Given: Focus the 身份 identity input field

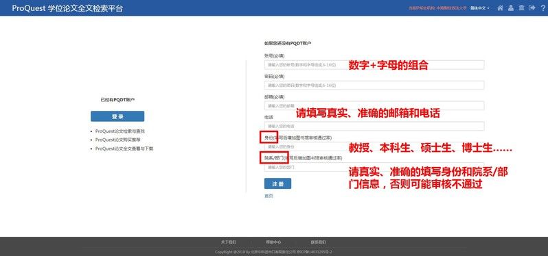Looking at the screenshot, I should (x=374, y=146).
